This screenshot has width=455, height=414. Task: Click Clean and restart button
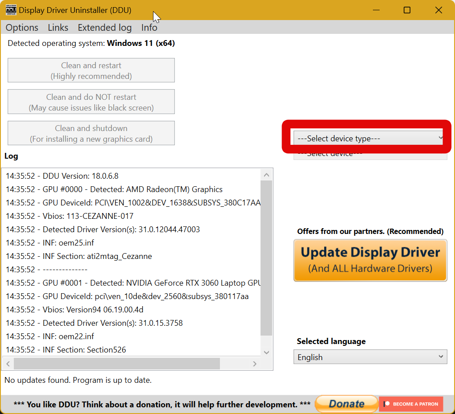[x=91, y=70]
